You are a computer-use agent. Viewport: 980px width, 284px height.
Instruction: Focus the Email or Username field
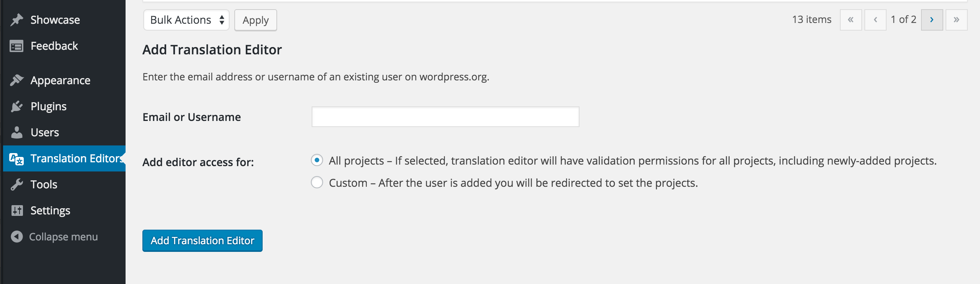coord(445,117)
